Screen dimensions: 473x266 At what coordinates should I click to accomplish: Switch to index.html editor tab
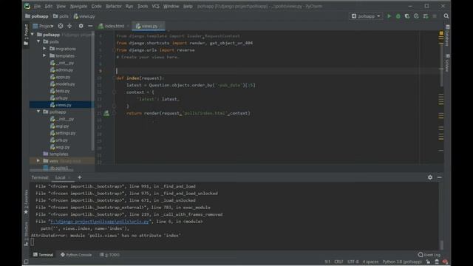pyautogui.click(x=112, y=27)
